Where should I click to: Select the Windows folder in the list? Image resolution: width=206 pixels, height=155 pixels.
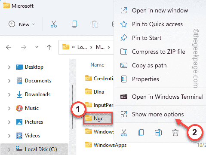pos(99,131)
